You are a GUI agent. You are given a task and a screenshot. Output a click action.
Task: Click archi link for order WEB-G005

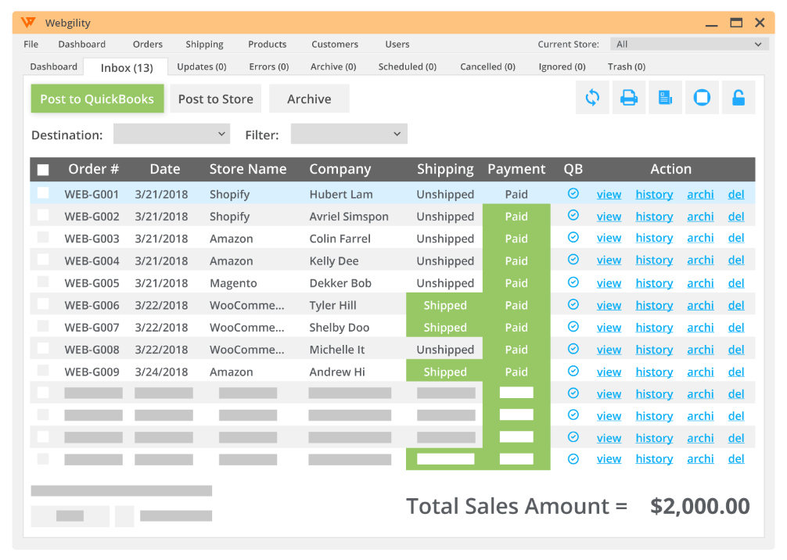[x=700, y=283]
